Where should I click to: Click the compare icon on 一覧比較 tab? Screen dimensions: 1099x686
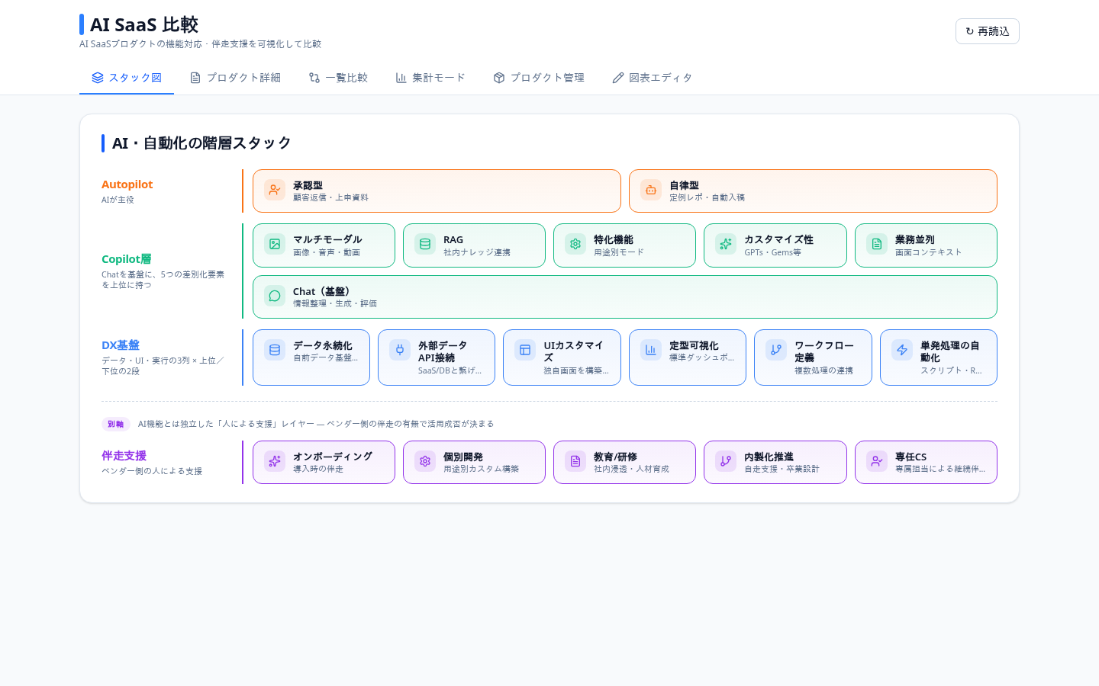tap(314, 78)
